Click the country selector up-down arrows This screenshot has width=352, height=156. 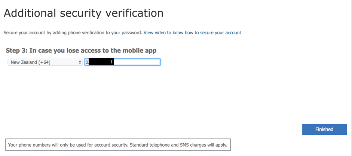point(80,62)
